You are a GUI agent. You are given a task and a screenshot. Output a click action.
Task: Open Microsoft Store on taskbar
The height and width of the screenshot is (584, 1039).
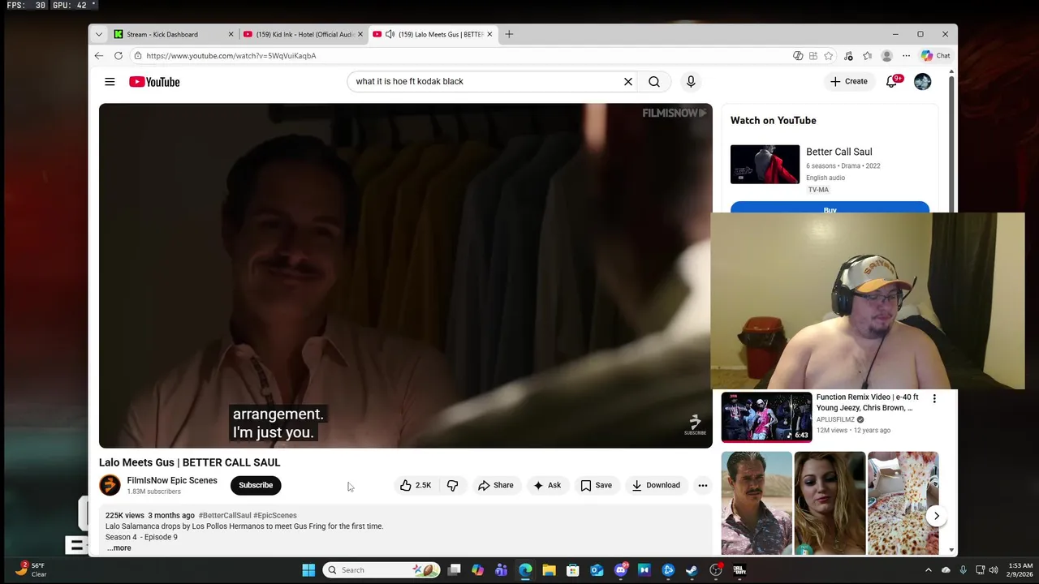572,570
